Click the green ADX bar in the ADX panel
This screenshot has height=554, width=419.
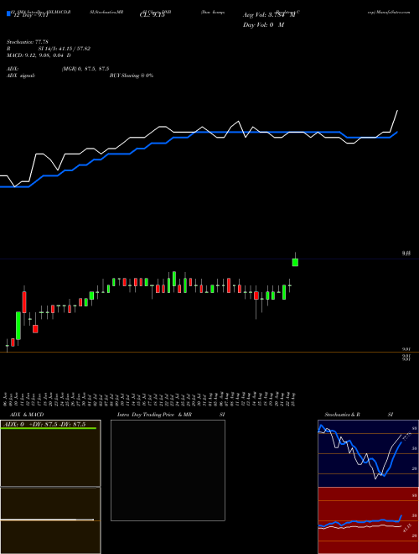[x=49, y=428]
